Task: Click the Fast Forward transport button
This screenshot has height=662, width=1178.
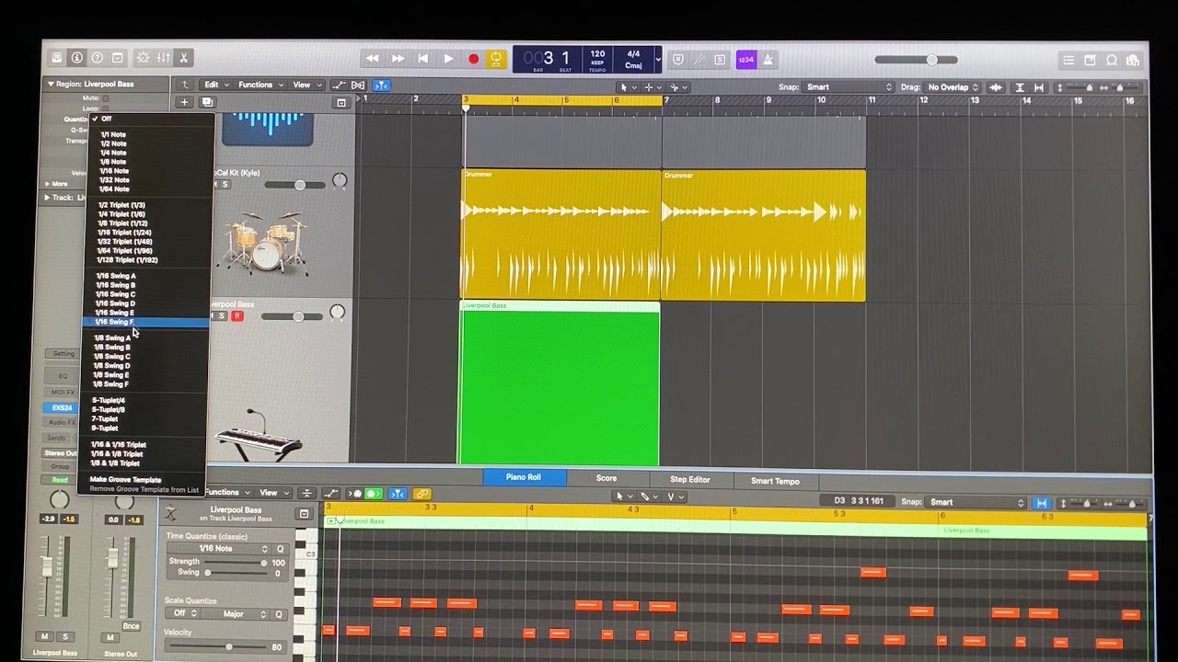Action: 398,59
